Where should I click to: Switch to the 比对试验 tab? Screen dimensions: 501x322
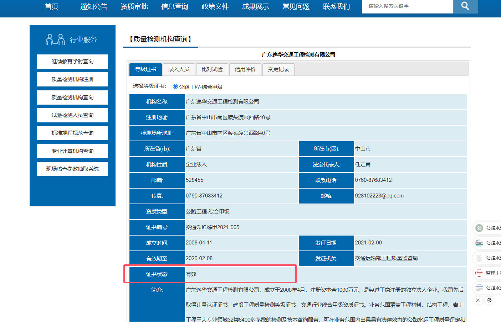click(x=212, y=69)
